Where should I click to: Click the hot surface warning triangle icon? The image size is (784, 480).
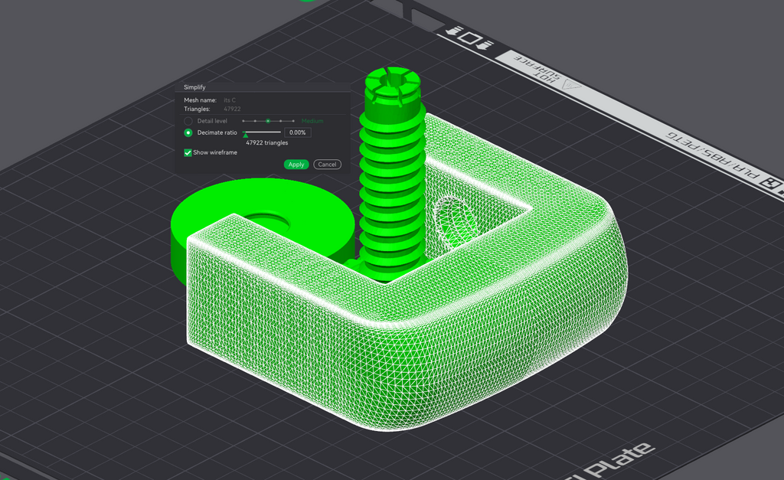pyautogui.click(x=571, y=86)
